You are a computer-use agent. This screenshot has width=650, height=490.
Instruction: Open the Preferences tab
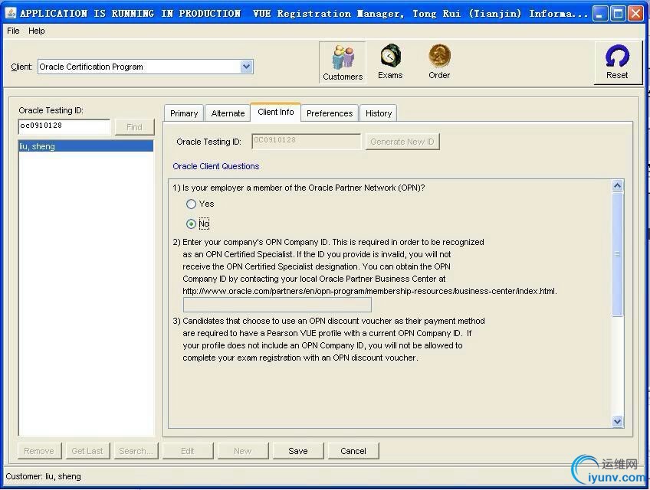[330, 113]
